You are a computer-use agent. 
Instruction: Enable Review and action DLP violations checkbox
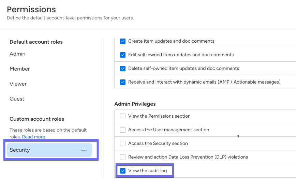[123, 157]
